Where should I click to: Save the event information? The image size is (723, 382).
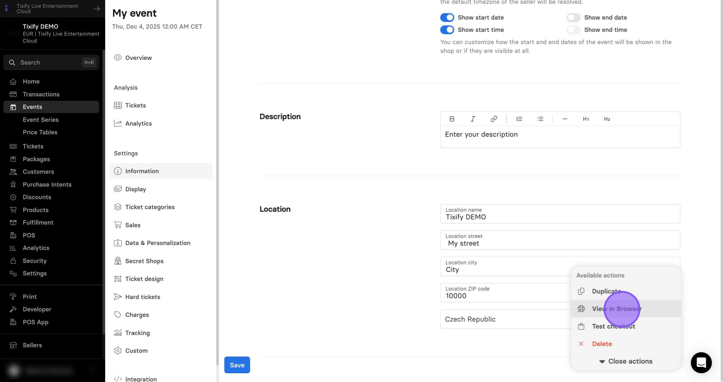237,365
